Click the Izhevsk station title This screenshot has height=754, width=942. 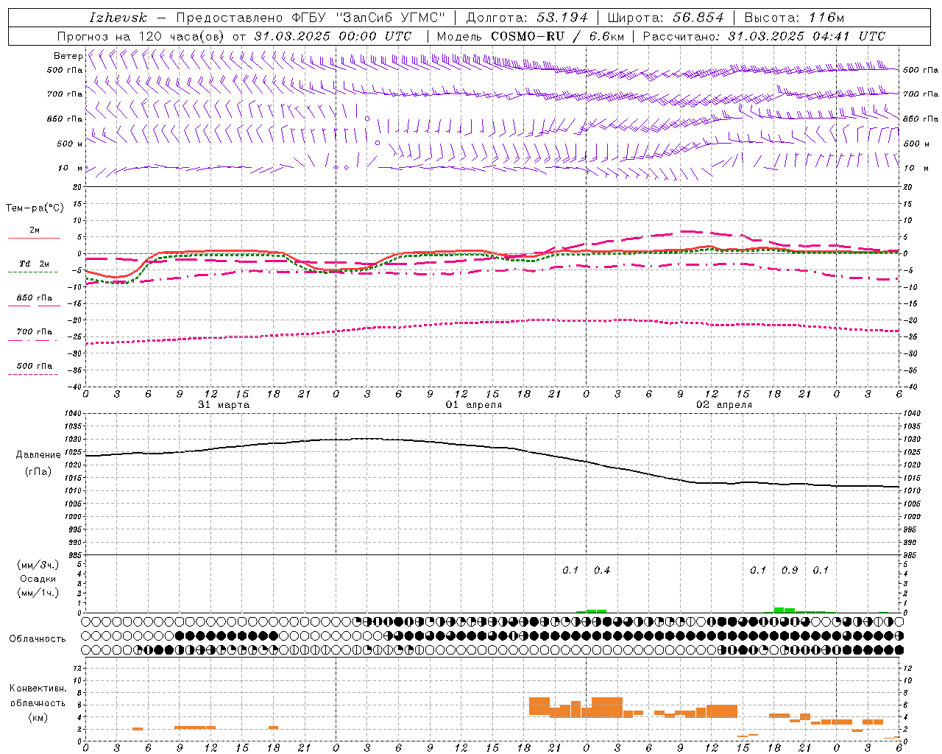click(118, 18)
